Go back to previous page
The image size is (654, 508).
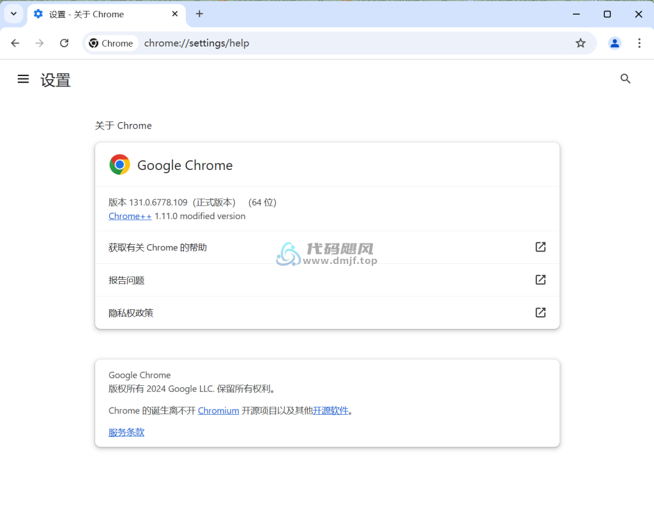tap(15, 43)
